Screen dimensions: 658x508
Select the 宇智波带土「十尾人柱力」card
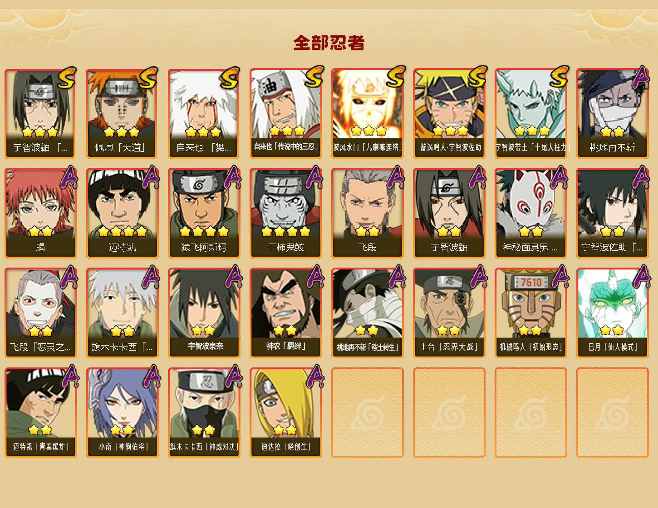(x=531, y=113)
